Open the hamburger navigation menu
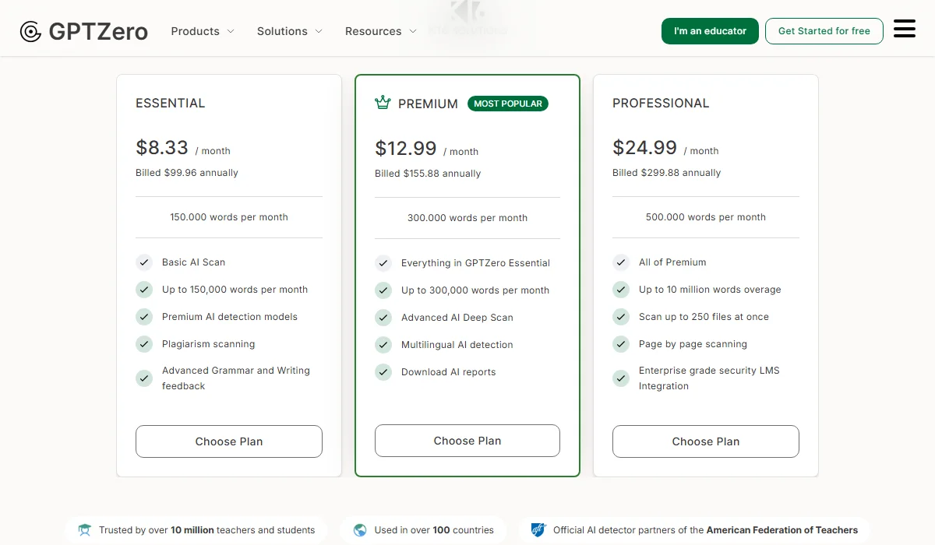The width and height of the screenshot is (935, 545). 905,28
